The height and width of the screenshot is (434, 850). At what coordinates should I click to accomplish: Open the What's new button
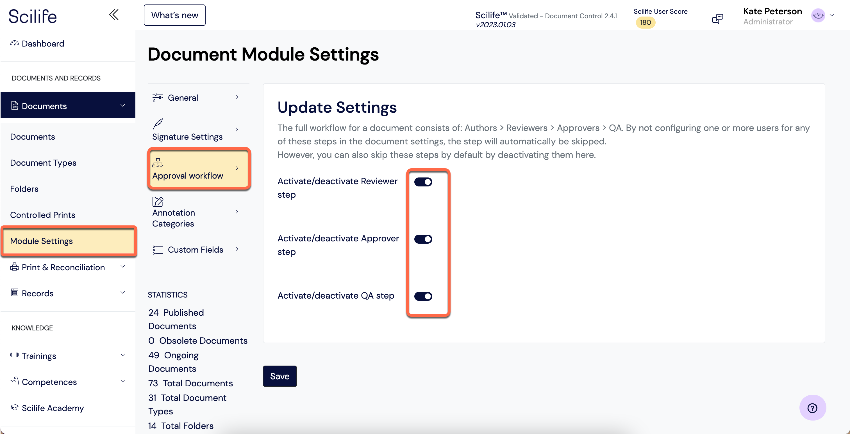[174, 15]
